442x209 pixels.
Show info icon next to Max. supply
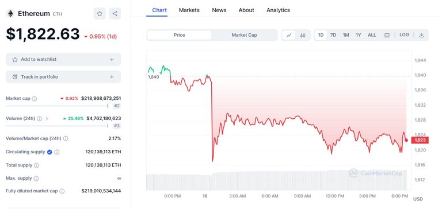pos(36,179)
